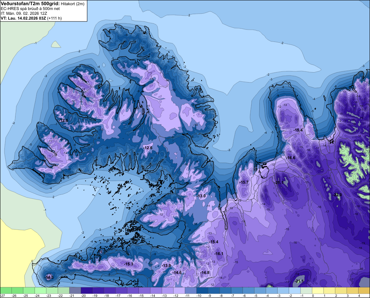Click the 'Veðurstofan/T2m 500grid' title text
The width and height of the screenshot is (370, 298).
(30, 4)
